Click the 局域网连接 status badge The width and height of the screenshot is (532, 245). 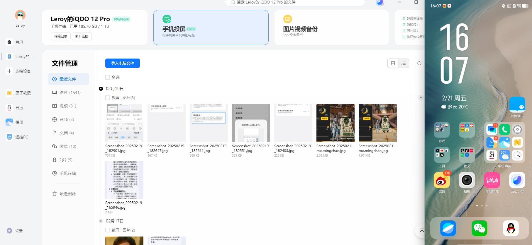coord(121,19)
